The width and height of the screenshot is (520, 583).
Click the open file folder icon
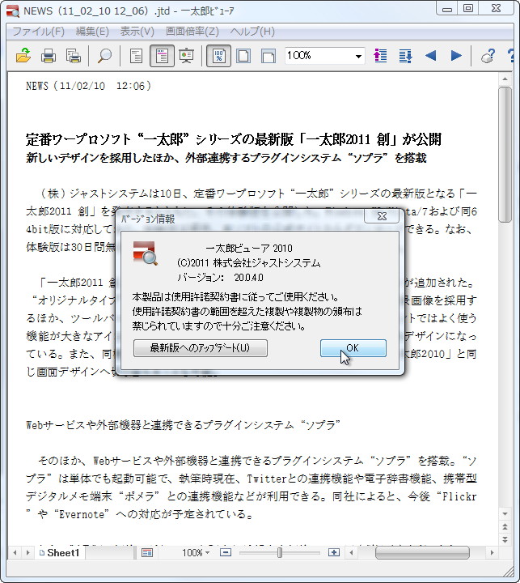pyautogui.click(x=23, y=56)
